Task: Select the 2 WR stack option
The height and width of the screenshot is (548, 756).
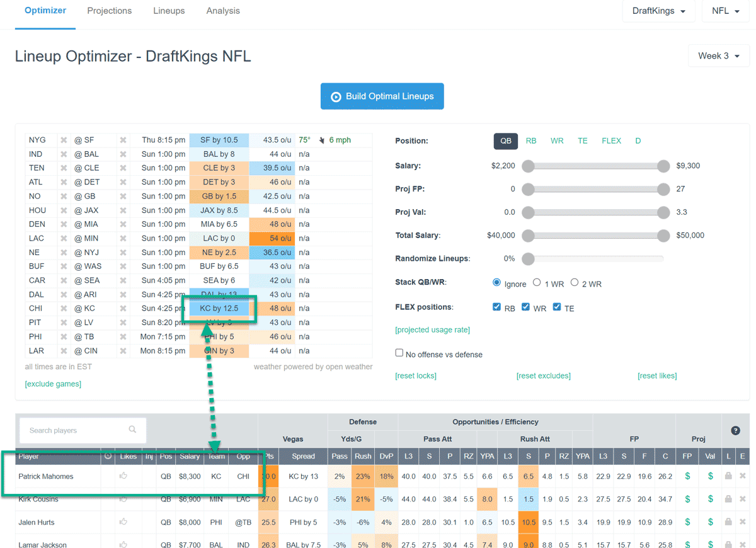Action: click(575, 283)
